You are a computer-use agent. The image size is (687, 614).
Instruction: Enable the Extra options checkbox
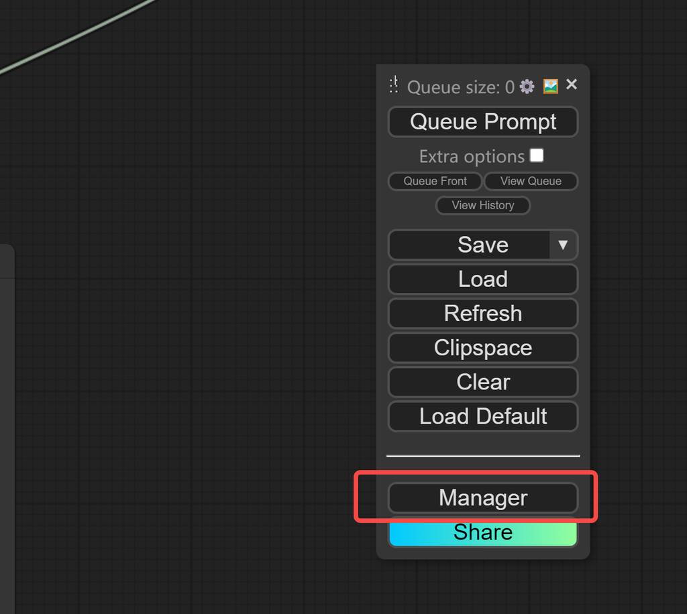(537, 156)
